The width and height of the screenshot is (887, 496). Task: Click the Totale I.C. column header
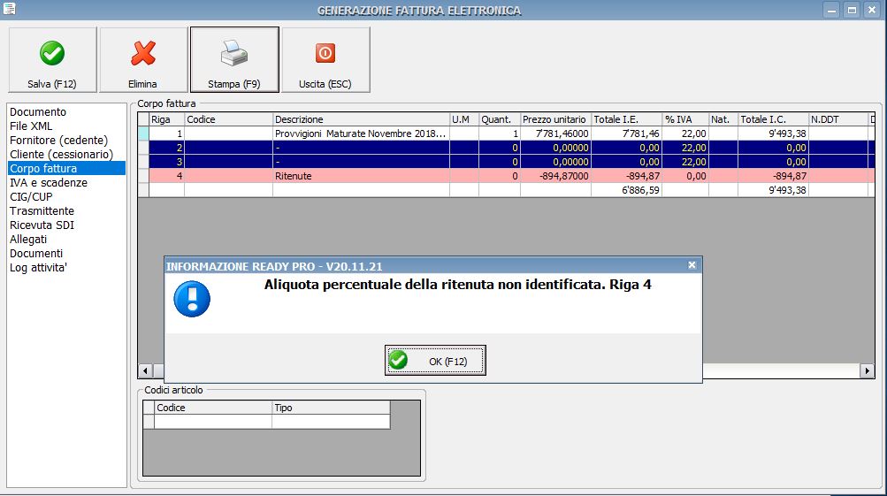pos(773,119)
